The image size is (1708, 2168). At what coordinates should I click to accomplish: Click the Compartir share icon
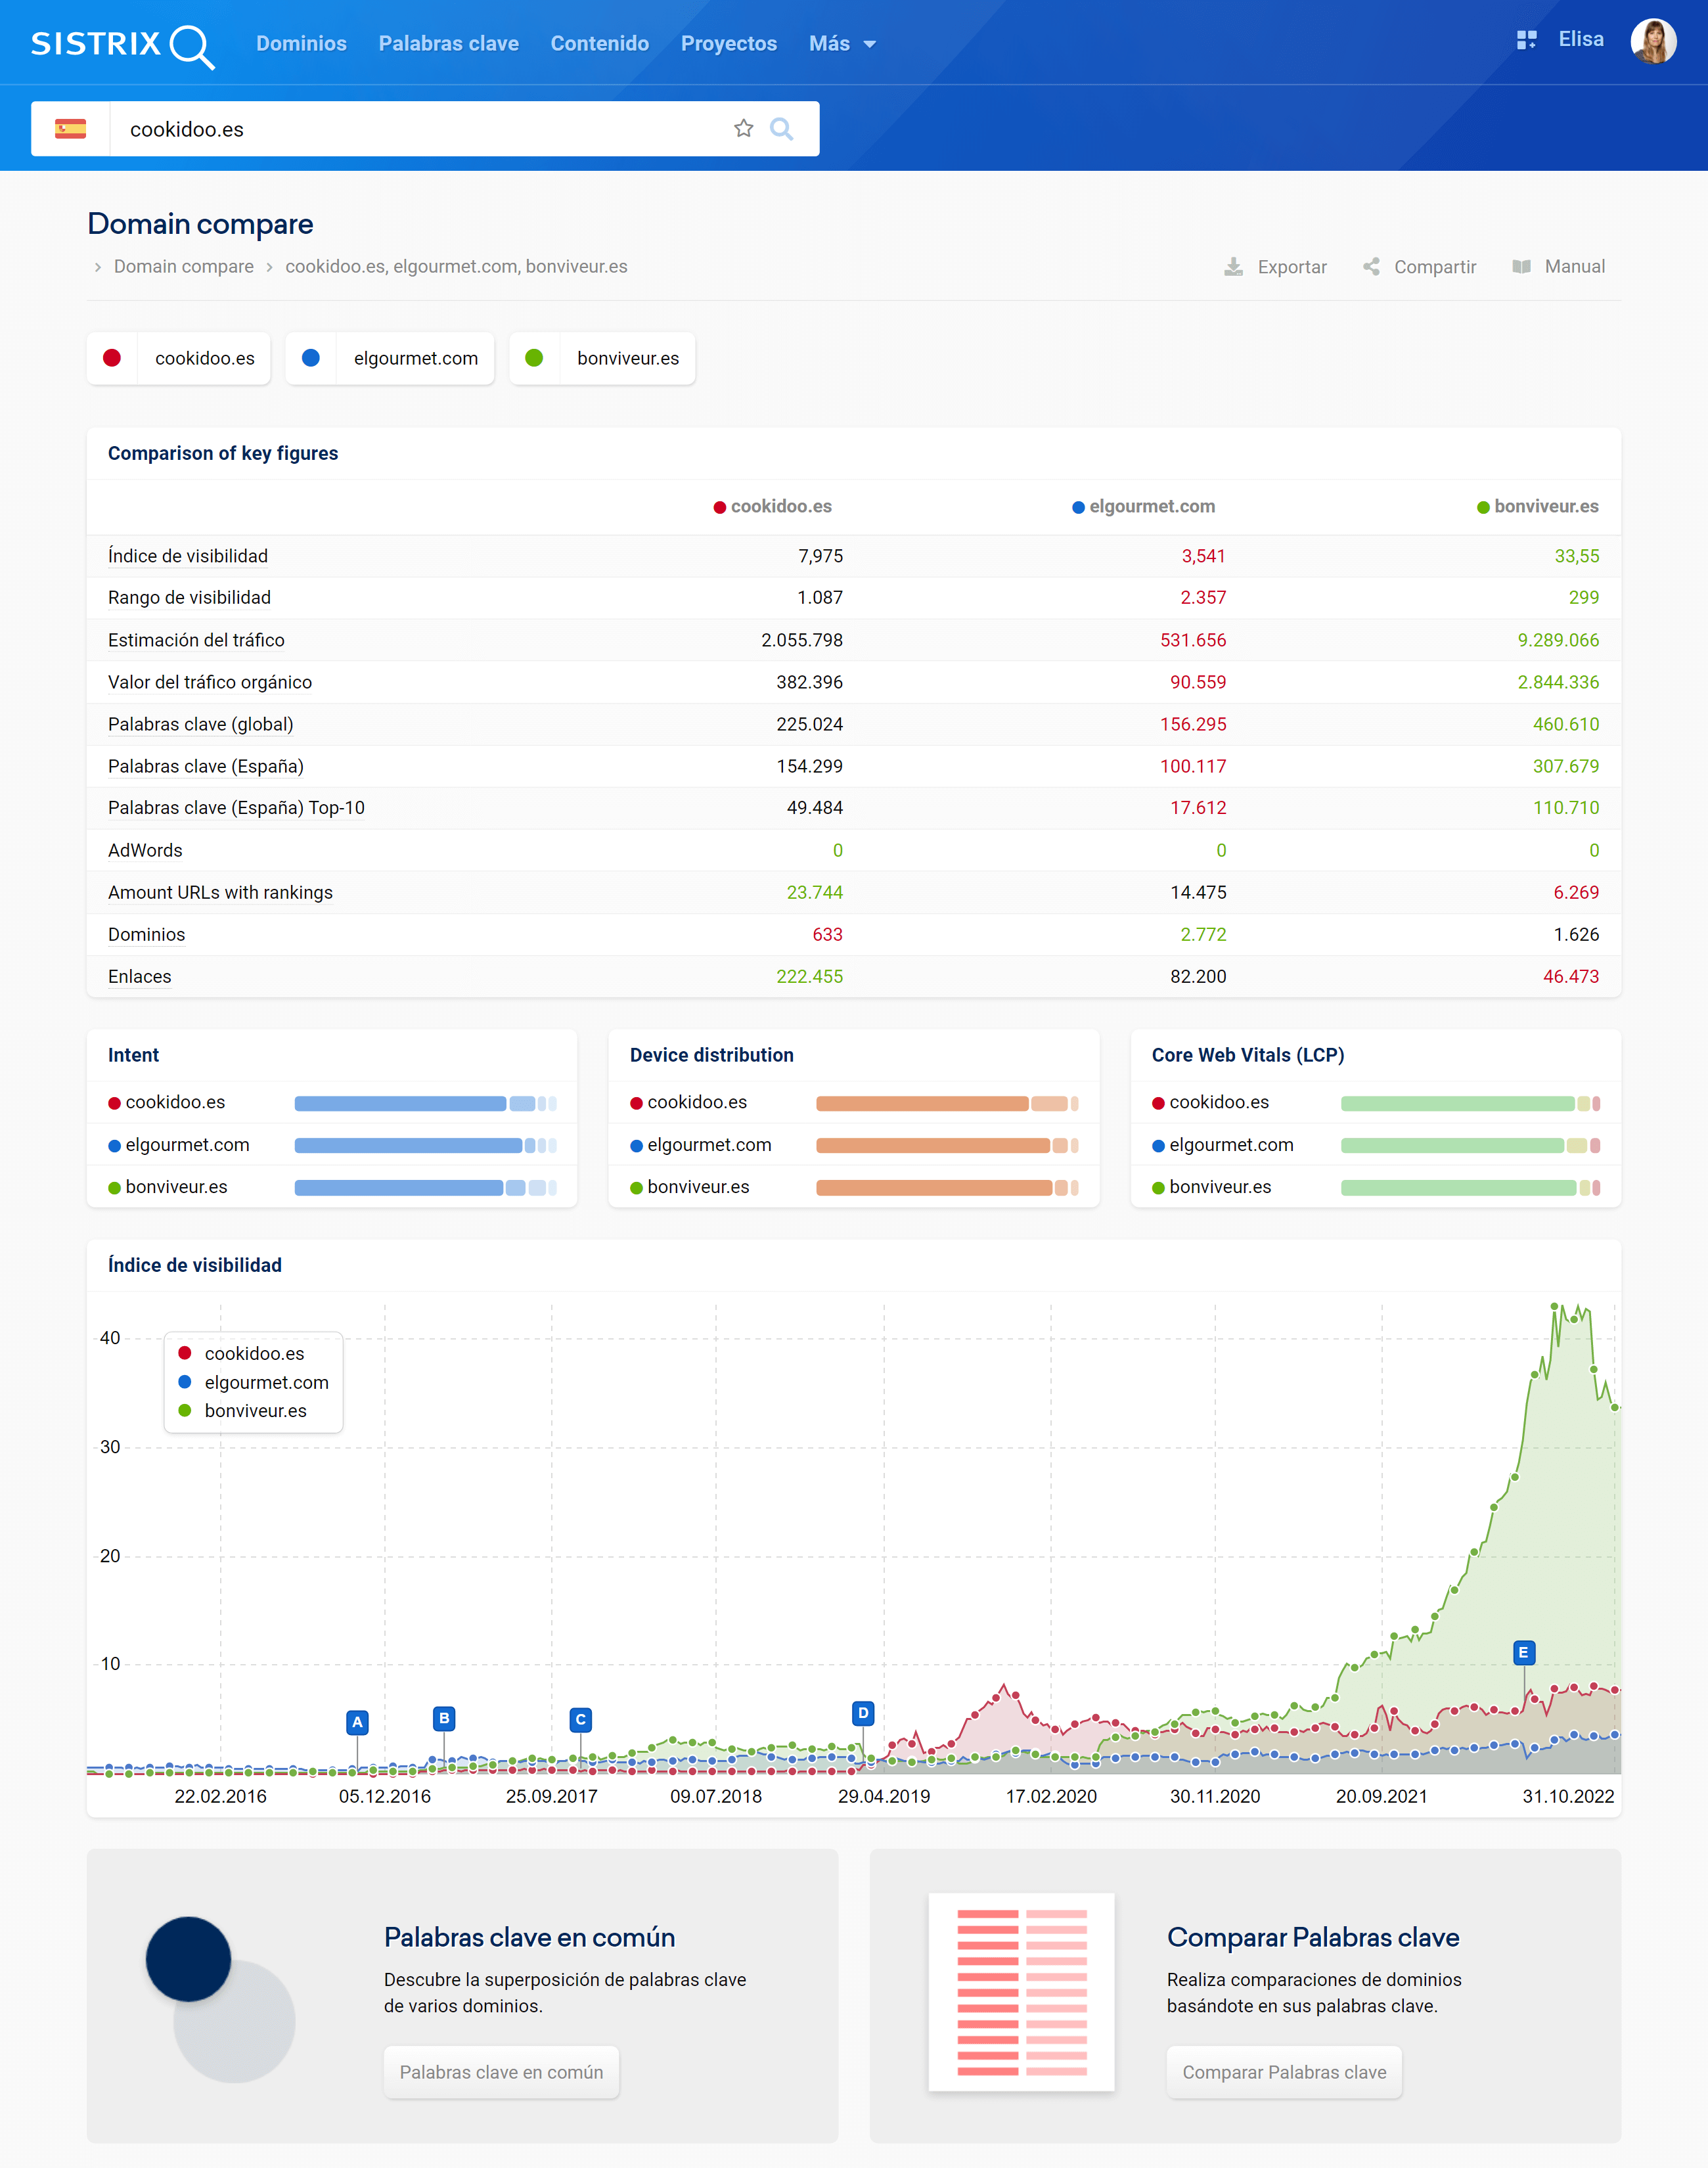1371,267
